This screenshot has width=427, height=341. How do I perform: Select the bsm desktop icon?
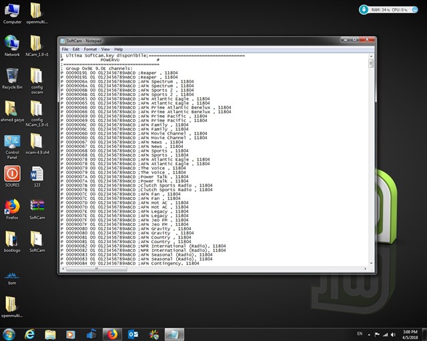12,278
